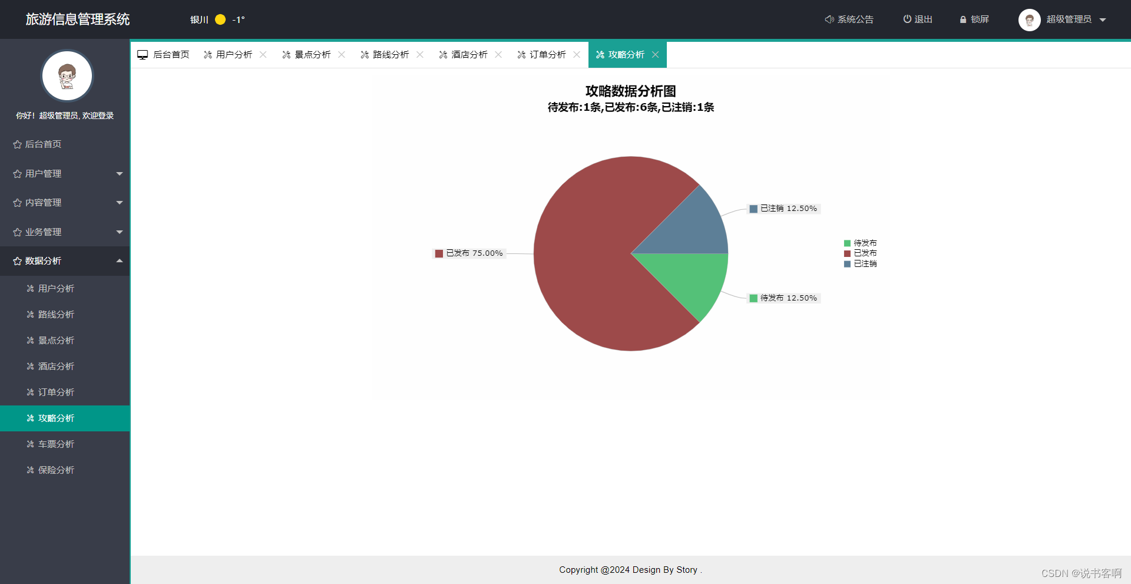Click the tool icon beside sidebar 订单分析
This screenshot has height=584, width=1131.
30,392
